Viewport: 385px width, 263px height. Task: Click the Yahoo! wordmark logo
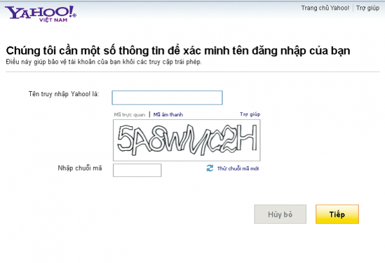click(40, 12)
